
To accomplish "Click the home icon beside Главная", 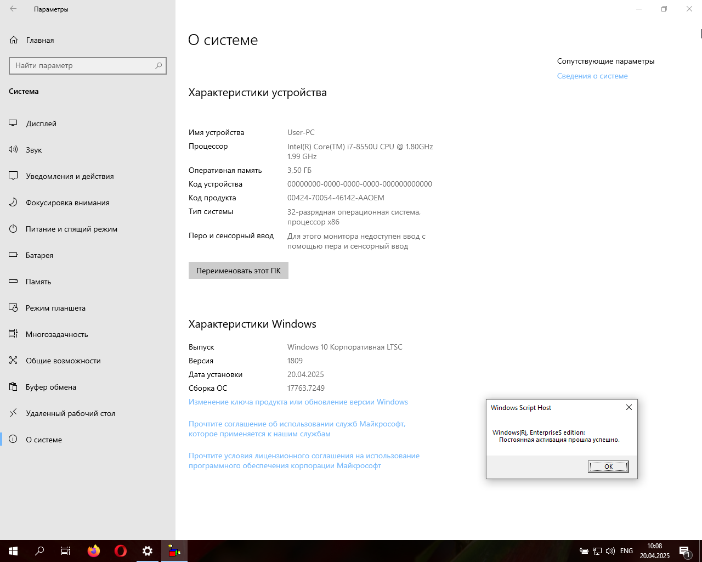I will tap(14, 40).
